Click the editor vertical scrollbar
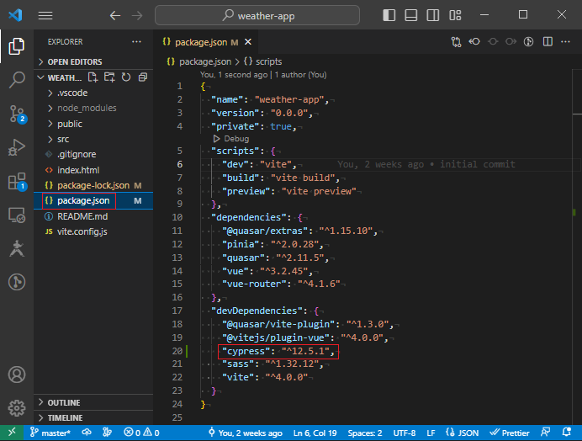 (x=577, y=245)
